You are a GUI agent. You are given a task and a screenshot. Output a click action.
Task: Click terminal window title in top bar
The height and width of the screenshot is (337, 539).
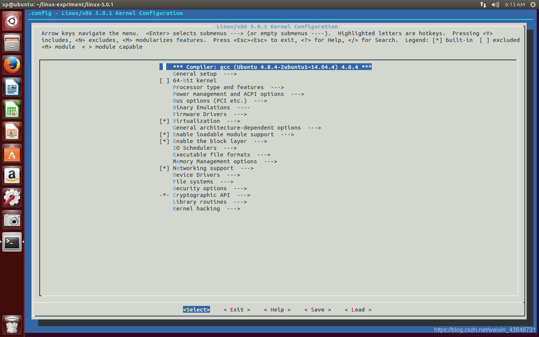pyautogui.click(x=58, y=4)
